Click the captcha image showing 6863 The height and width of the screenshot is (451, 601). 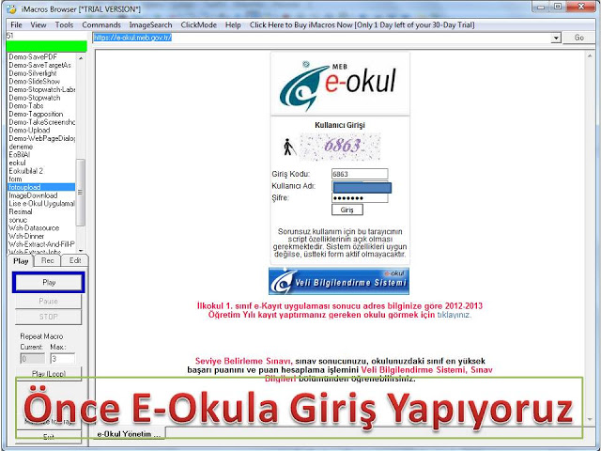[340, 147]
